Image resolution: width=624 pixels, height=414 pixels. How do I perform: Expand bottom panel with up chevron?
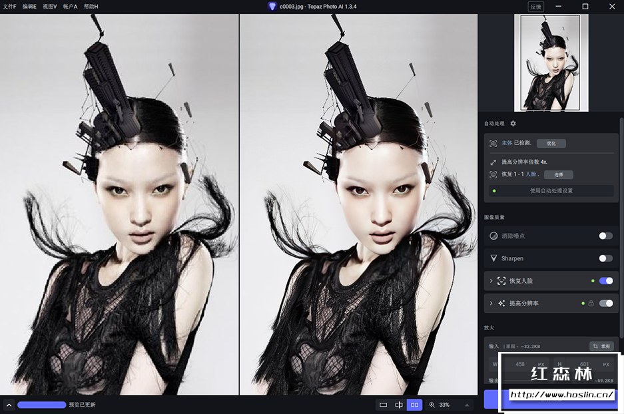[x=9, y=405]
